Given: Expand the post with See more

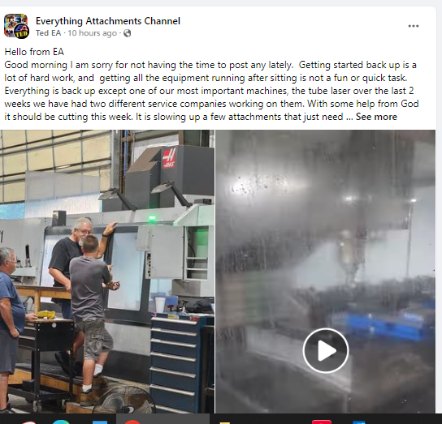Looking at the screenshot, I should coord(376,117).
